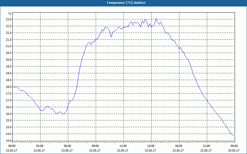Click the 18,0 y-axis label

point(9,87)
